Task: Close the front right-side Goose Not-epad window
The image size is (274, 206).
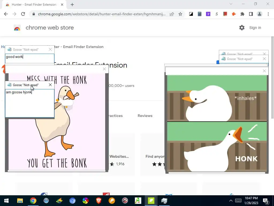Action: 264,59
